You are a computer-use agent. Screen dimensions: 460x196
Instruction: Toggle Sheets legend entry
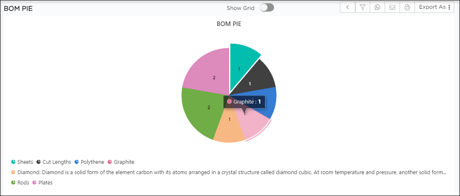coord(22,162)
